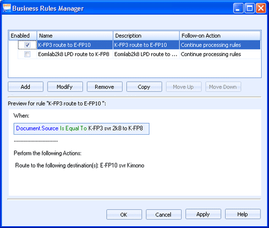Minimize the Business Rules Manager window

click(238, 9)
